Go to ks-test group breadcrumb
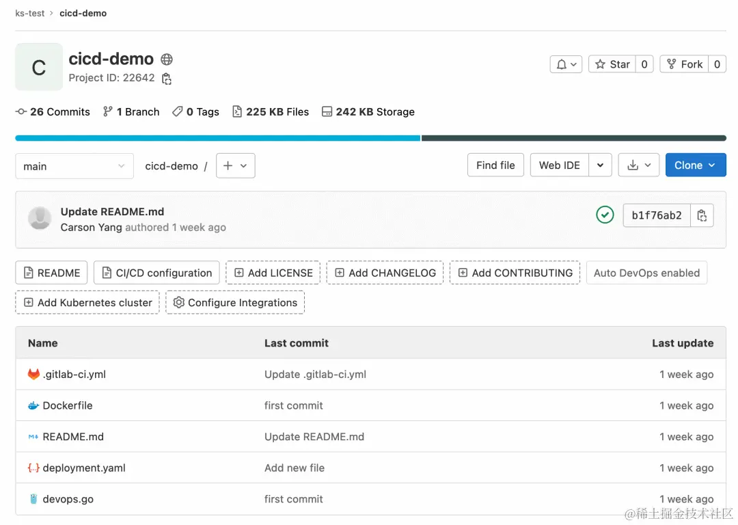 (x=29, y=13)
